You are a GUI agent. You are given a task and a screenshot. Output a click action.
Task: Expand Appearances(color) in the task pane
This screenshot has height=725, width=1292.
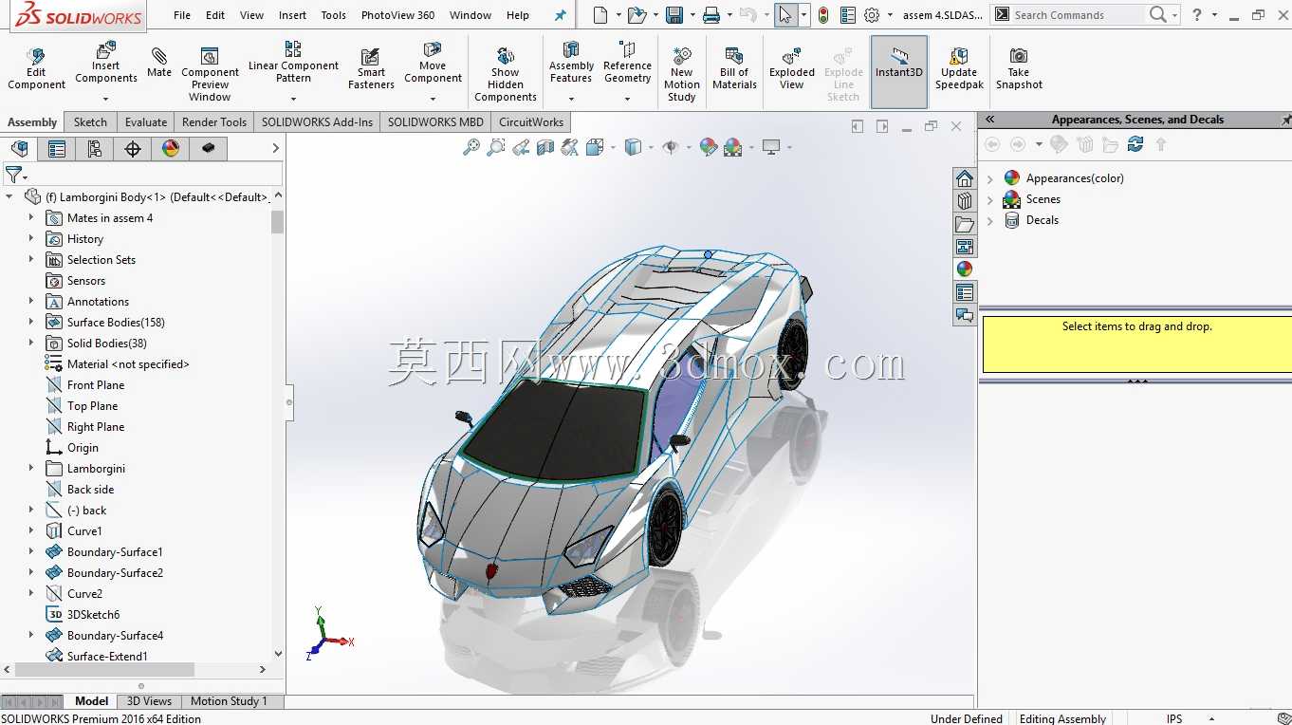click(990, 178)
